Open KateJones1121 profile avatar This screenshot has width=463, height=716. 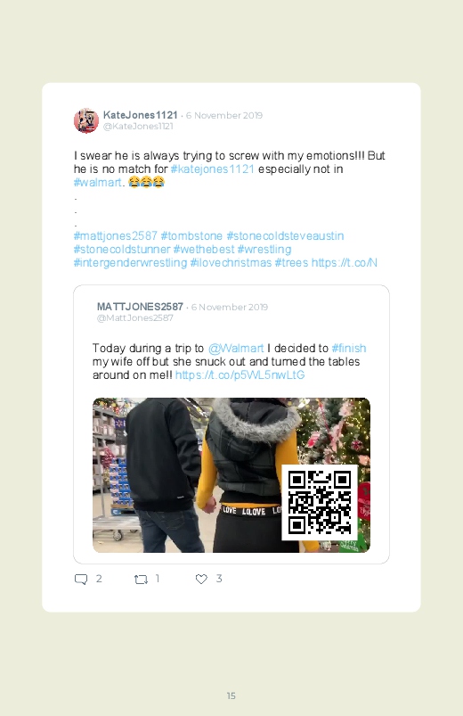(86, 120)
